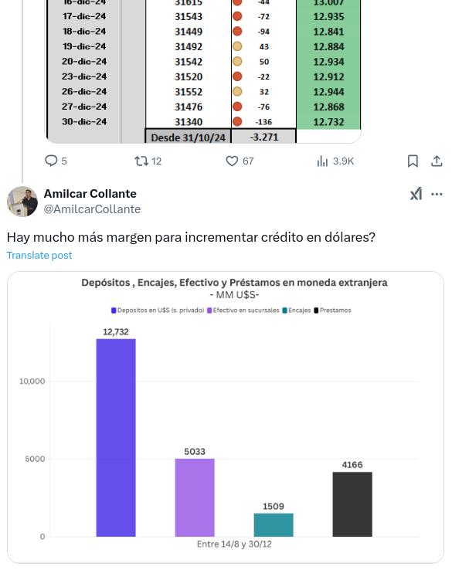
Task: Click the teal 1509 Encajes bar
Action: (274, 525)
